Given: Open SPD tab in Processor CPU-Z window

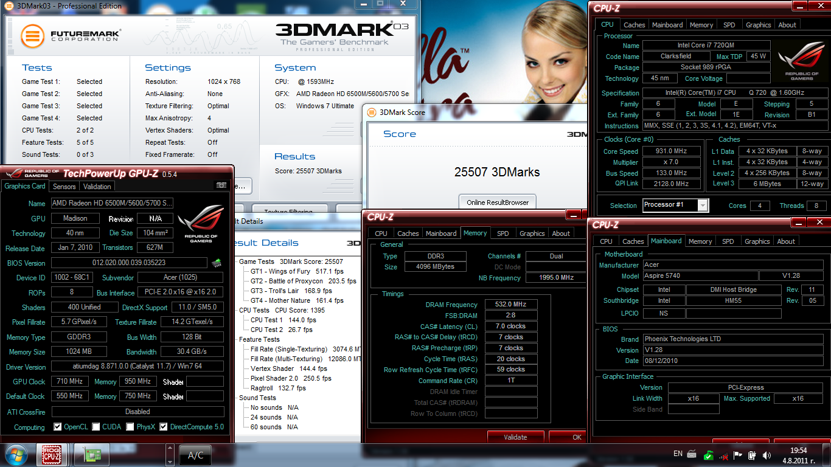Looking at the screenshot, I should (x=729, y=25).
